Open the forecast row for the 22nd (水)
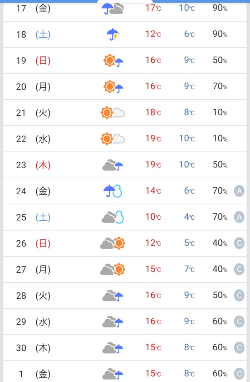This screenshot has width=250, height=382. 125,139
